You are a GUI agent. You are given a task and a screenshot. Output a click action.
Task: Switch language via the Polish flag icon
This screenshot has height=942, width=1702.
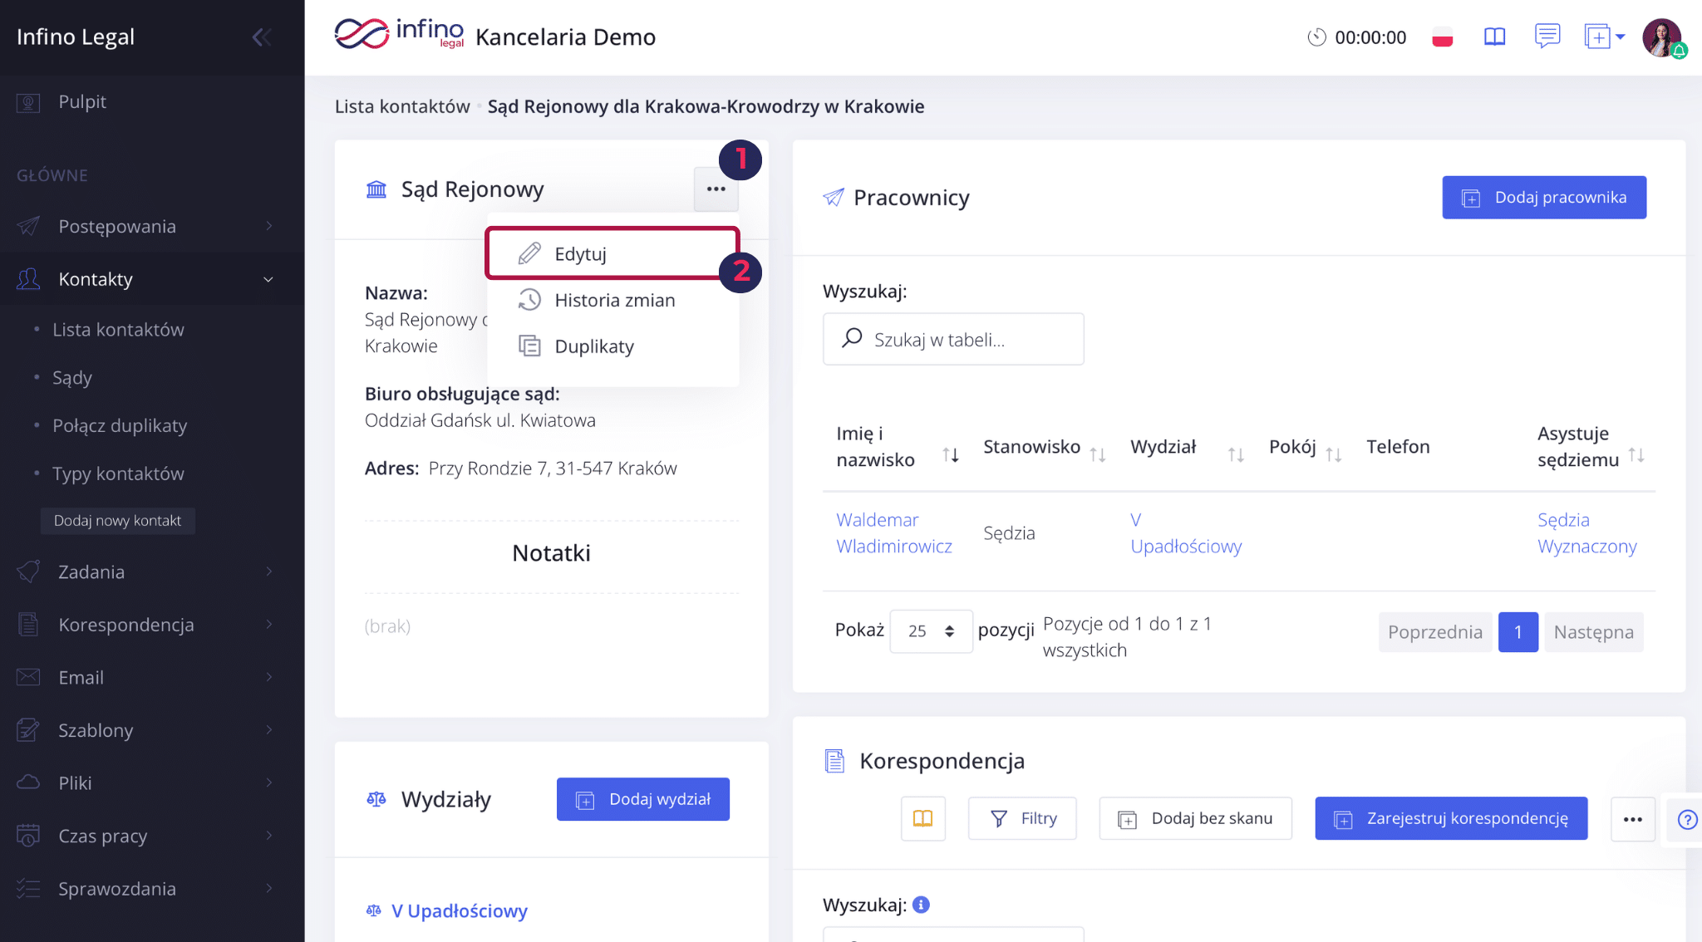point(1443,37)
